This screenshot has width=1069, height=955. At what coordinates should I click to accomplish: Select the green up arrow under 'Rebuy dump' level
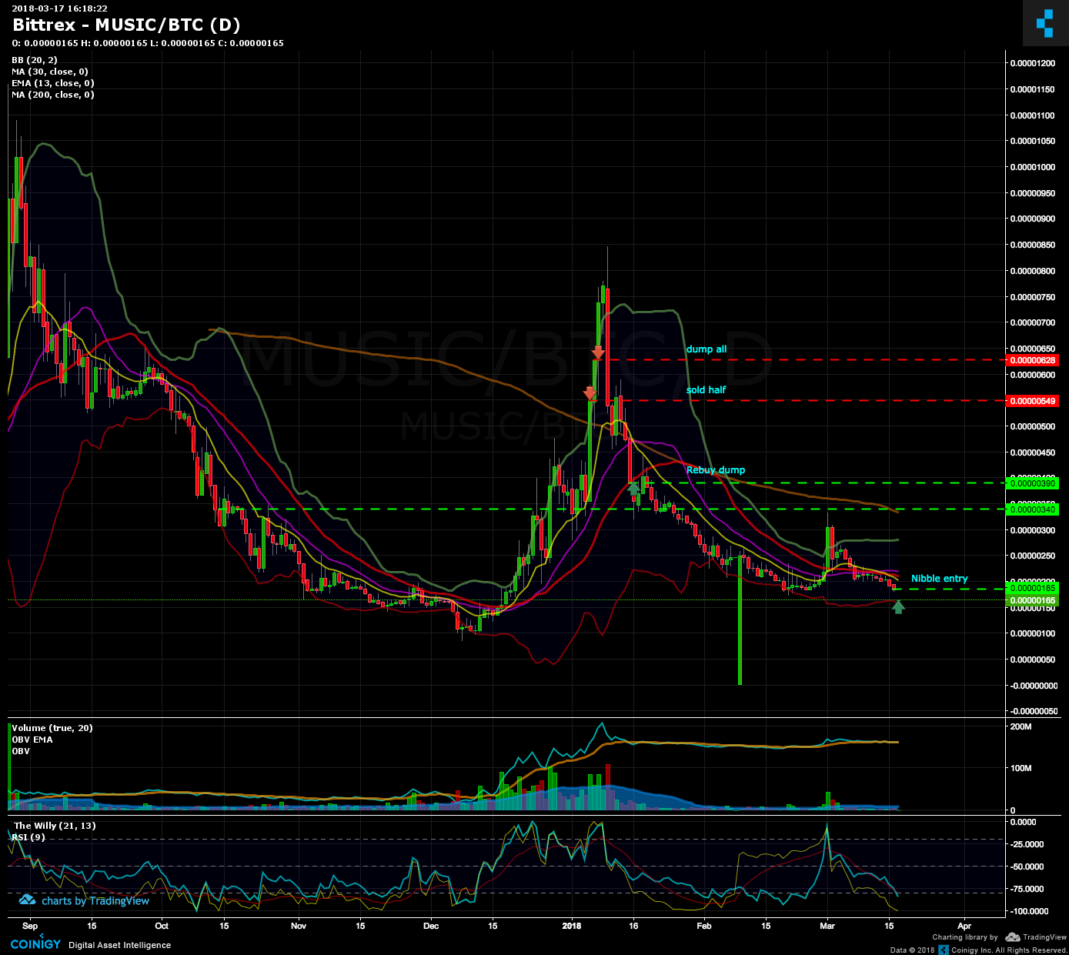(x=633, y=487)
